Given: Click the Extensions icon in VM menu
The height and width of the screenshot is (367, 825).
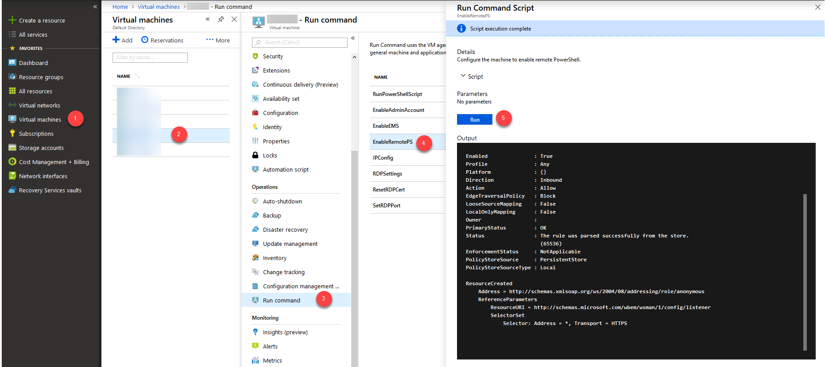Looking at the screenshot, I should tap(255, 70).
